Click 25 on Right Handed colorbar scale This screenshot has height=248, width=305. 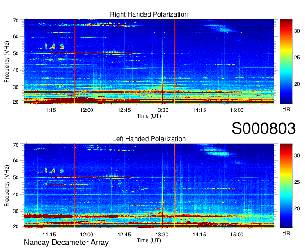(297, 58)
